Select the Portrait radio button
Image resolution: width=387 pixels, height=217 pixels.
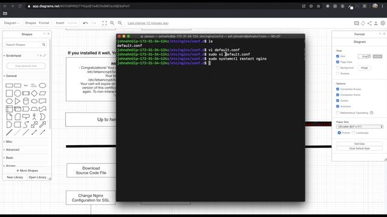coord(339,133)
